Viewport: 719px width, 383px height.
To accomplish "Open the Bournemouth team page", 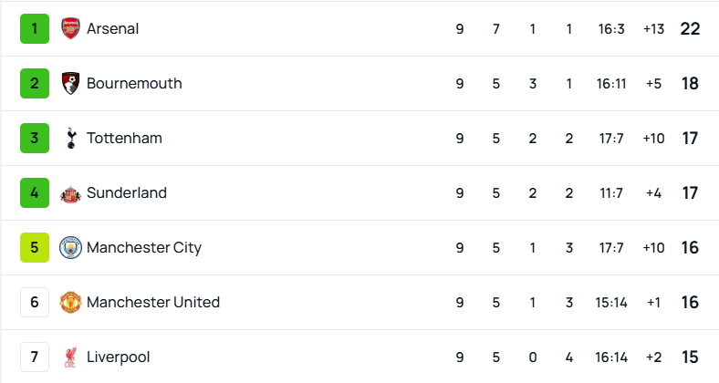I will [x=134, y=83].
